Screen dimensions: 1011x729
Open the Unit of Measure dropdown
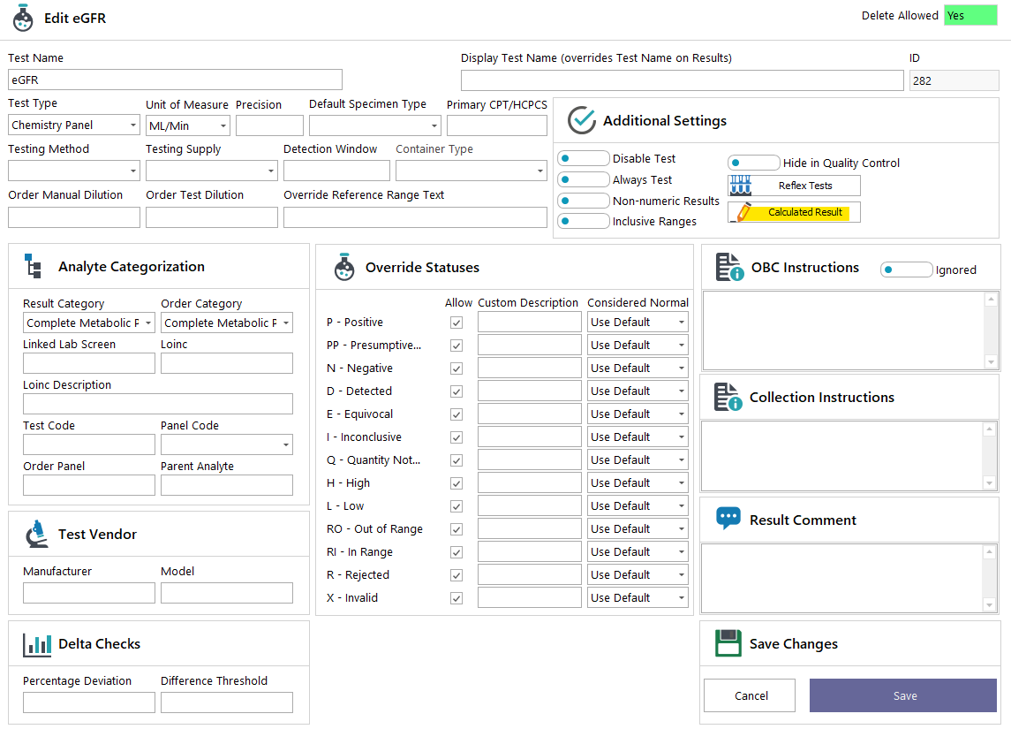pyautogui.click(x=187, y=125)
